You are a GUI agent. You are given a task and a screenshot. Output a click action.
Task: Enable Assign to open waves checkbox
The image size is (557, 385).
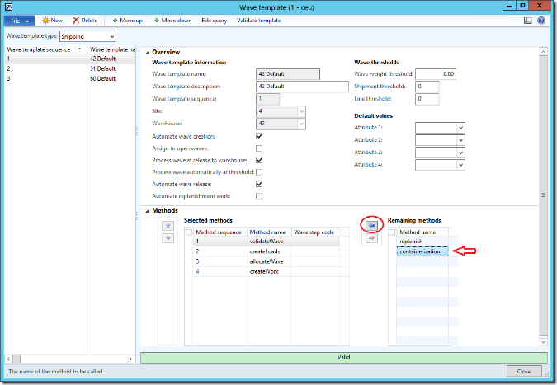coord(259,148)
